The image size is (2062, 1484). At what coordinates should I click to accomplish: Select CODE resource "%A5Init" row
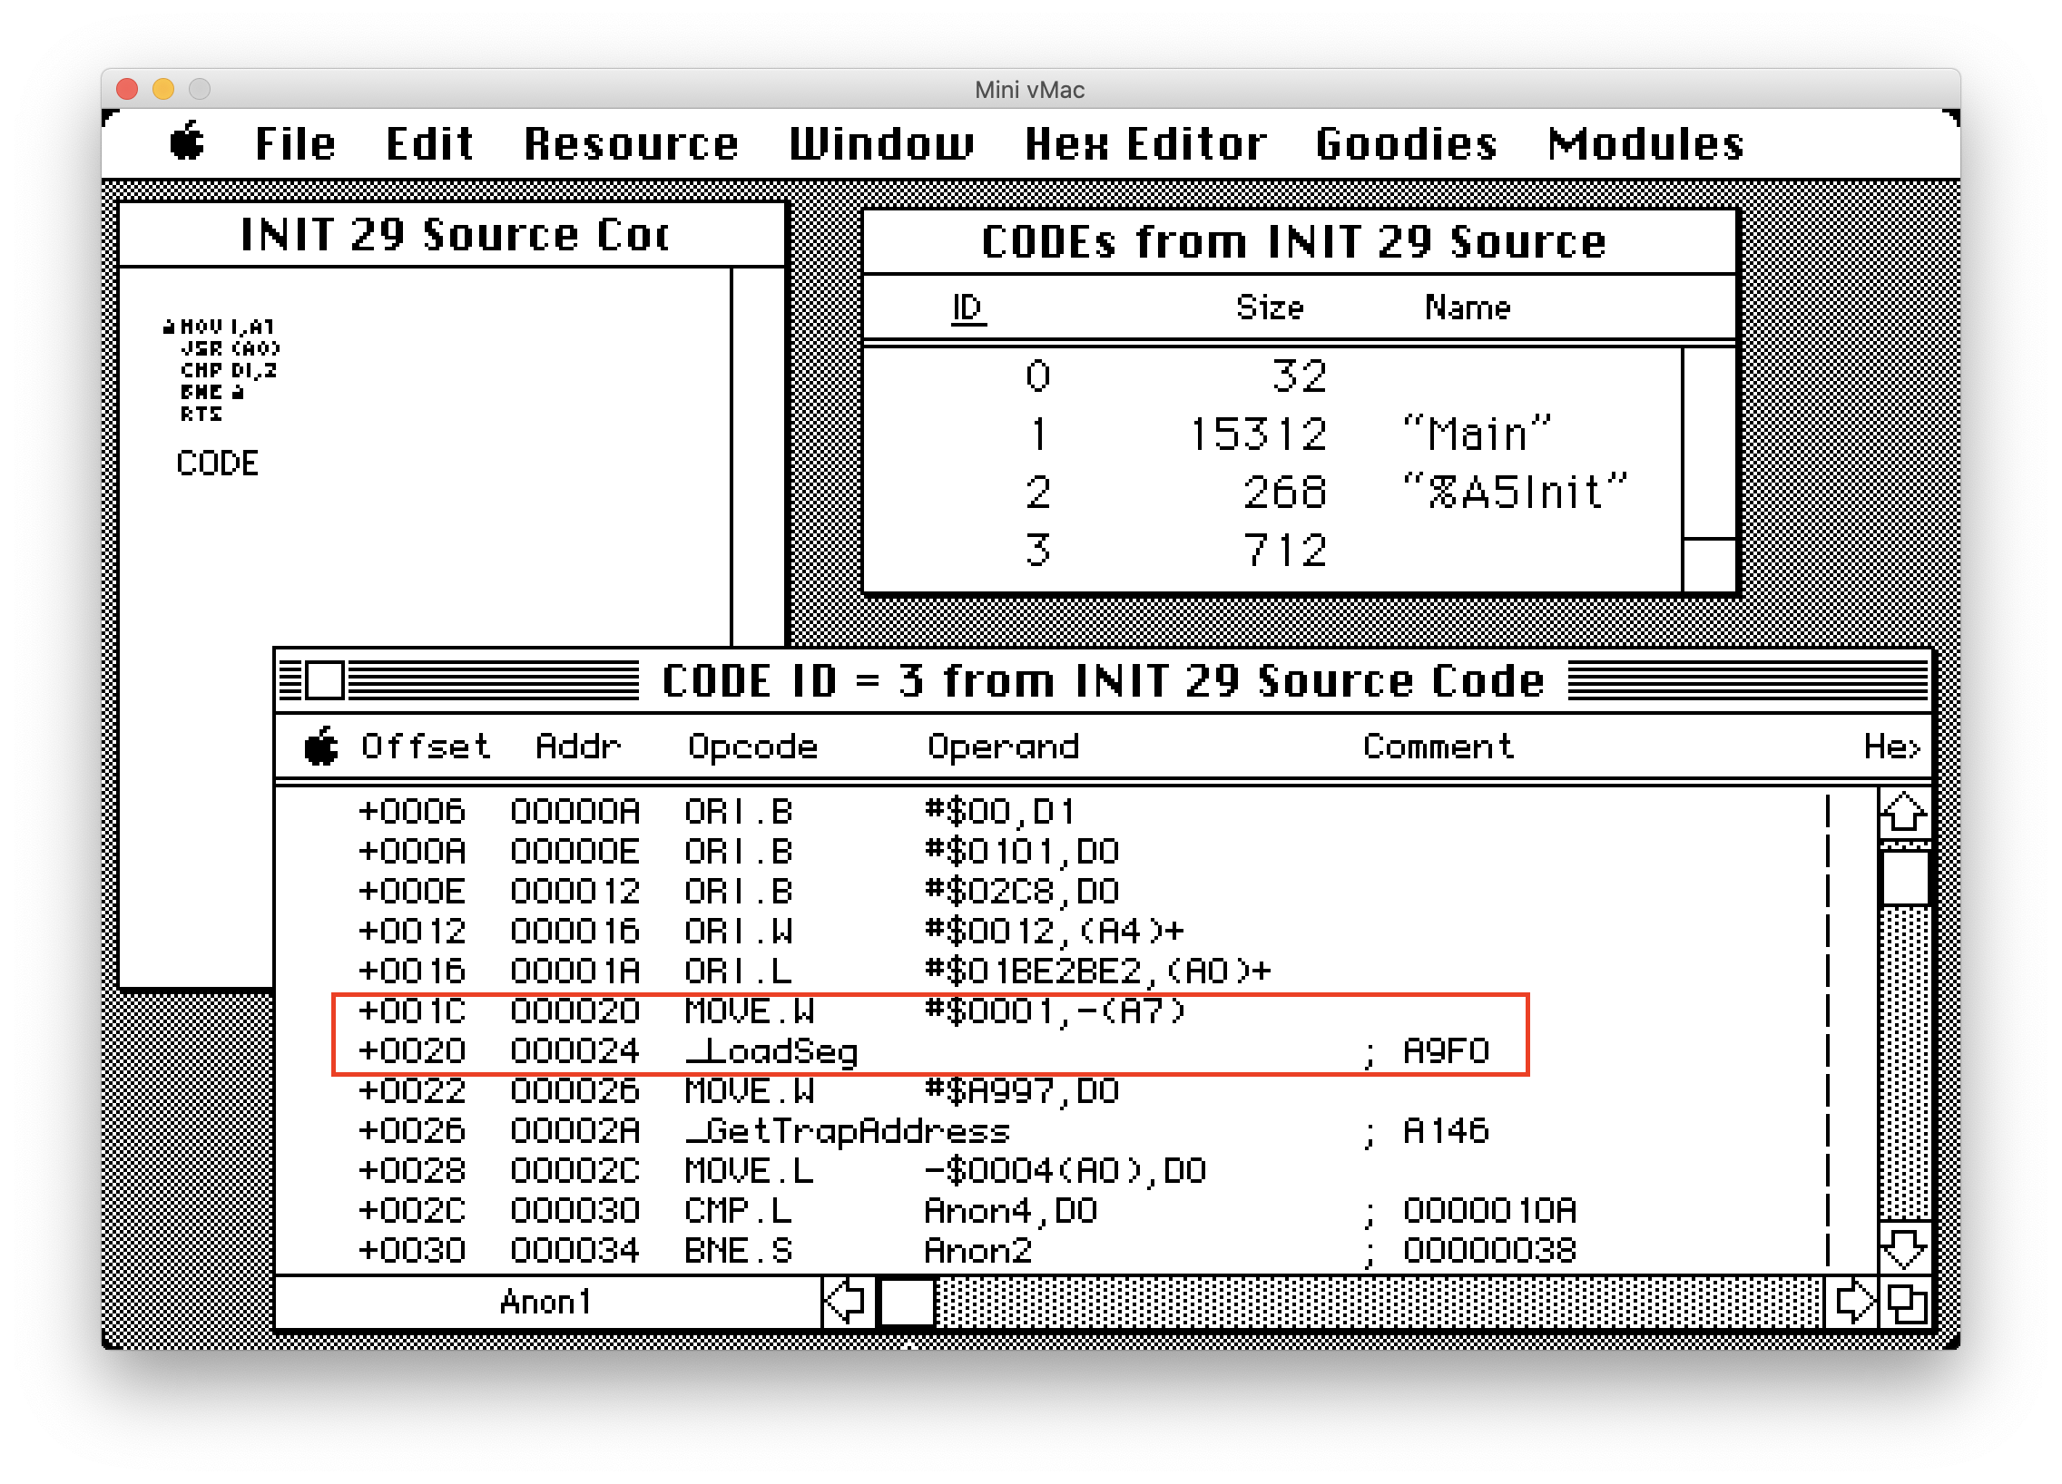coord(1272,492)
